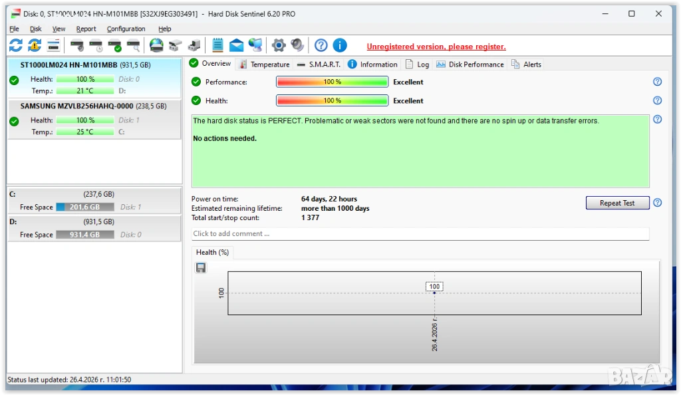The image size is (681, 395).
Task: Open the gear Configuration icon
Action: (279, 45)
